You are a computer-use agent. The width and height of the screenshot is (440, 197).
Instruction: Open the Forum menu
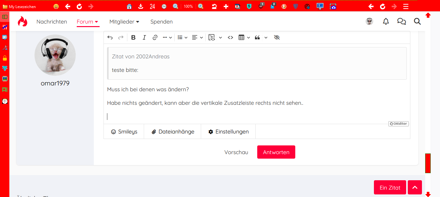pos(88,22)
